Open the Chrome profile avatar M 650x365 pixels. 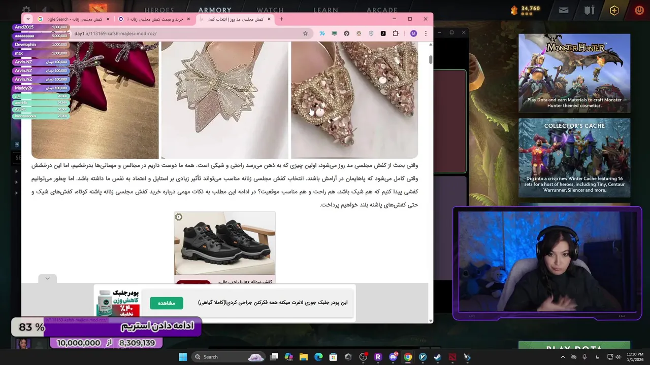(x=413, y=33)
